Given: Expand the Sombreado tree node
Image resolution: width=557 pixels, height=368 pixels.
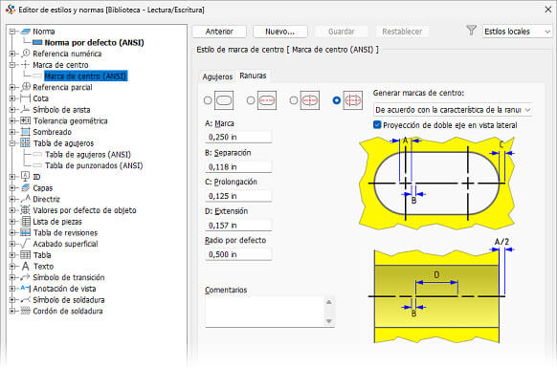Looking at the screenshot, I should [12, 132].
